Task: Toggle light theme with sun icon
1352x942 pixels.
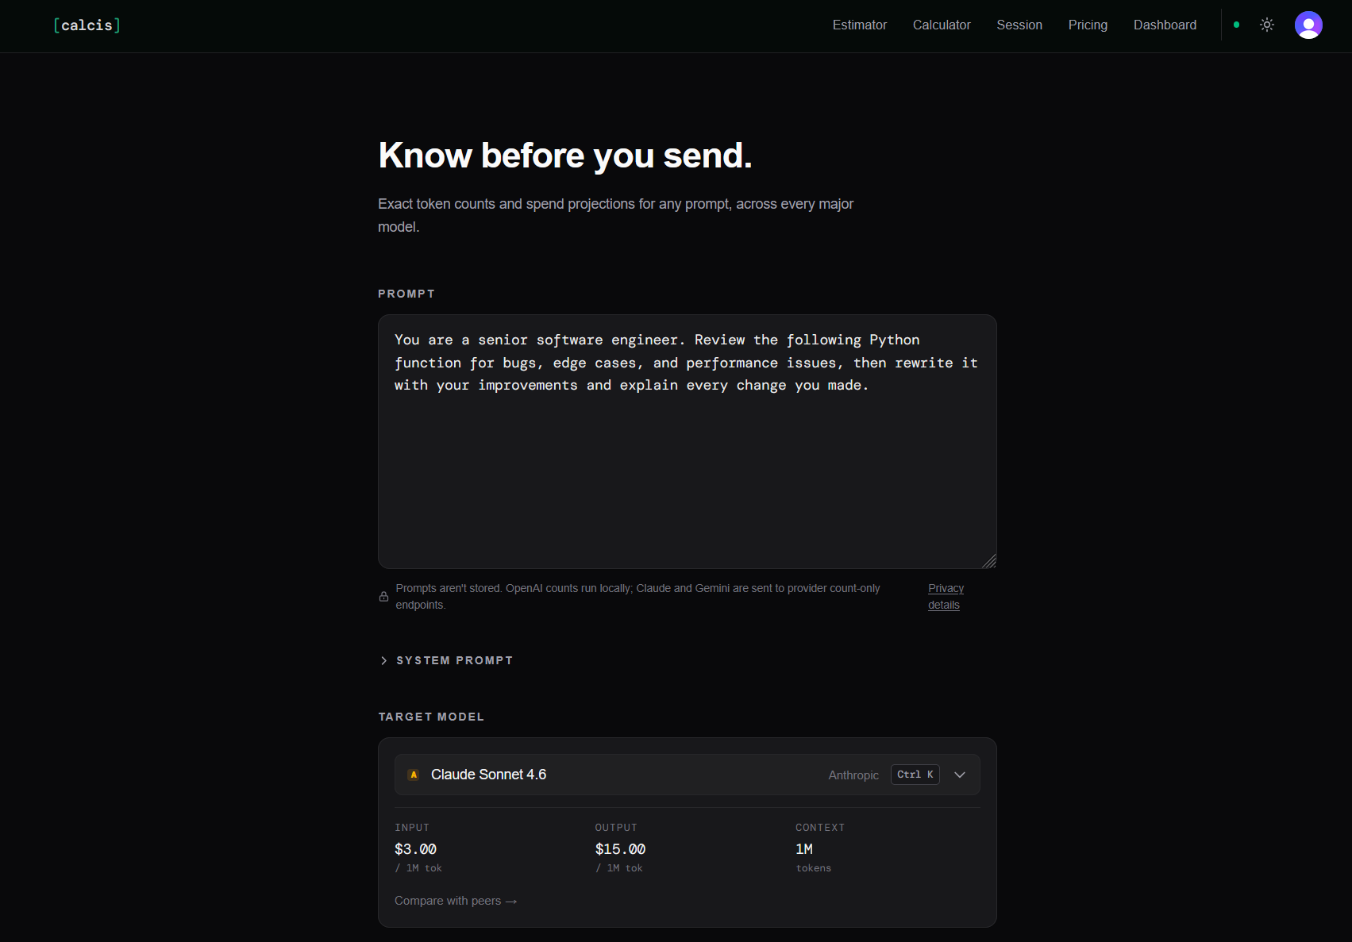Action: pos(1267,25)
